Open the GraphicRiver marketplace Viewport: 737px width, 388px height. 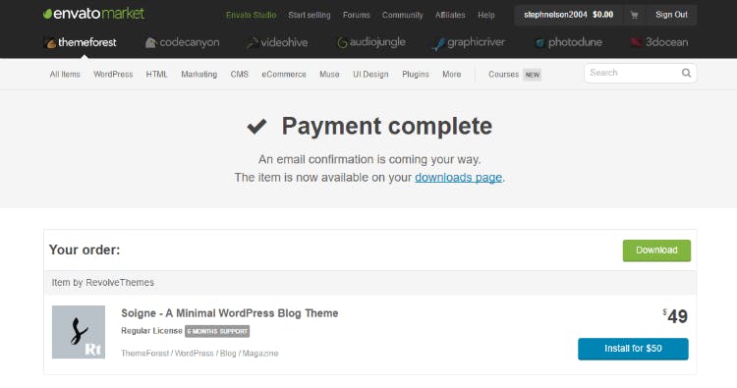coord(469,43)
